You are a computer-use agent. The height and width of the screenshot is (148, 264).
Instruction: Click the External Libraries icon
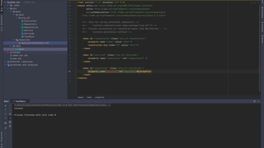tap(8, 62)
